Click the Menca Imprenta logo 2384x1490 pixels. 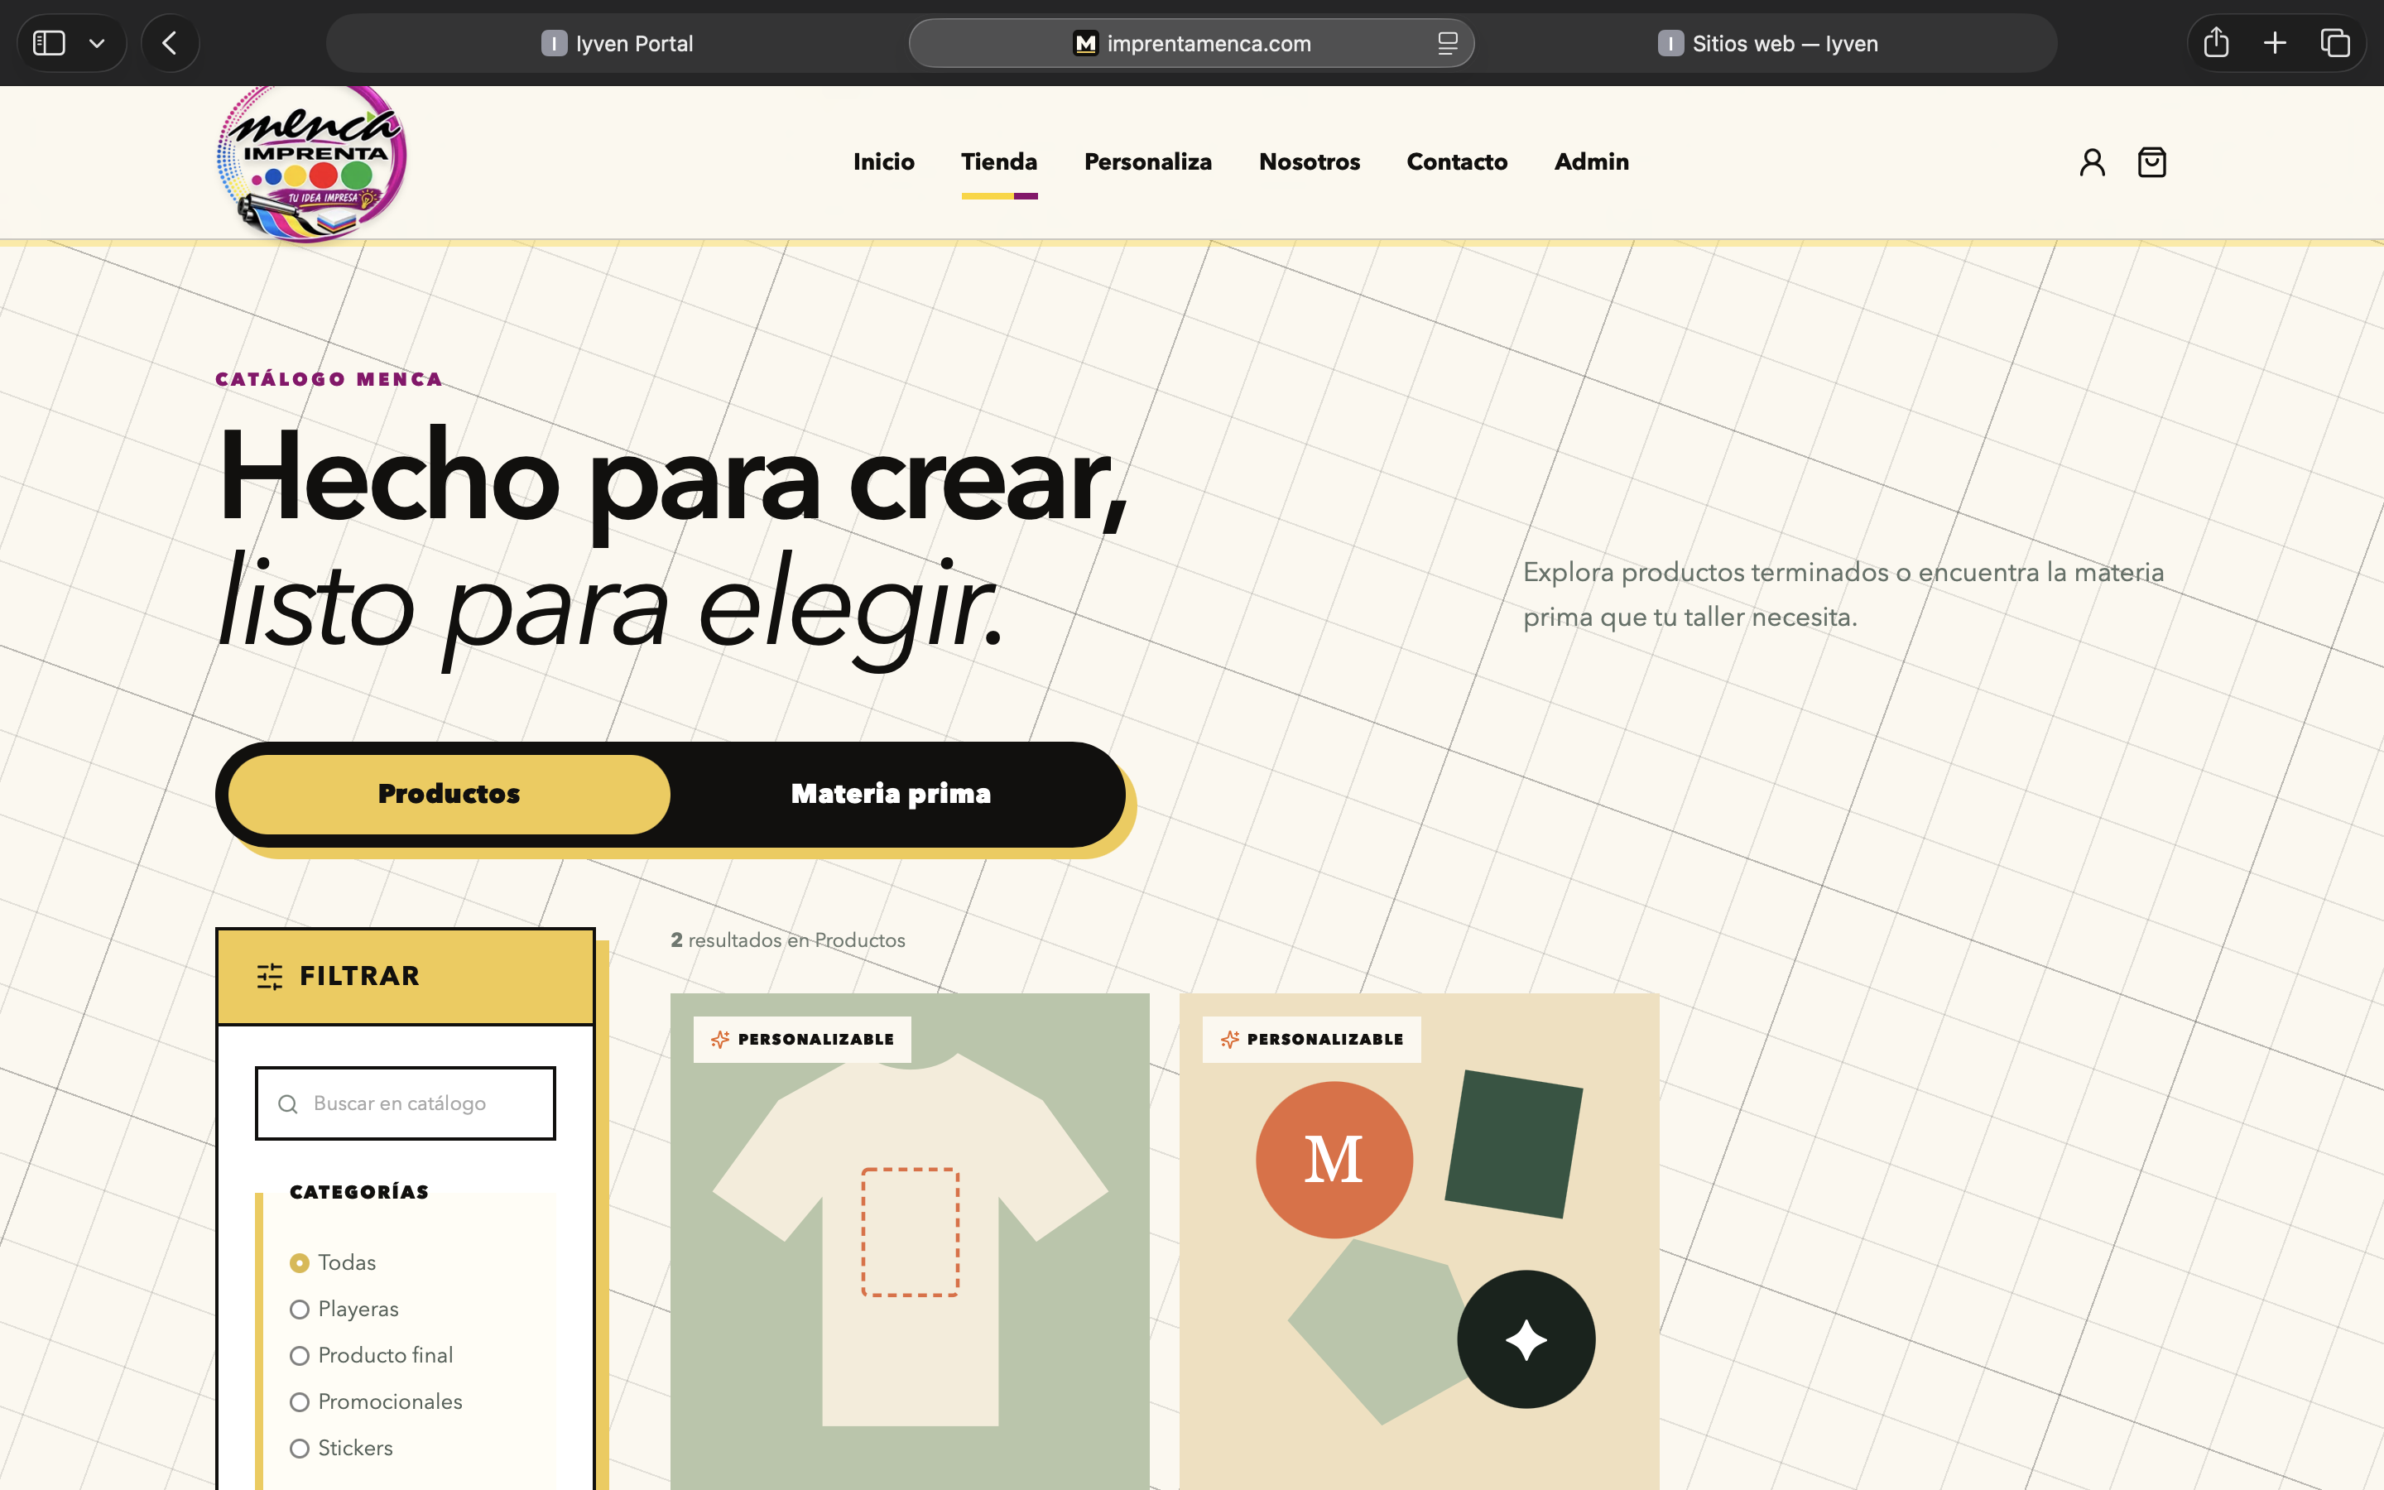311,162
